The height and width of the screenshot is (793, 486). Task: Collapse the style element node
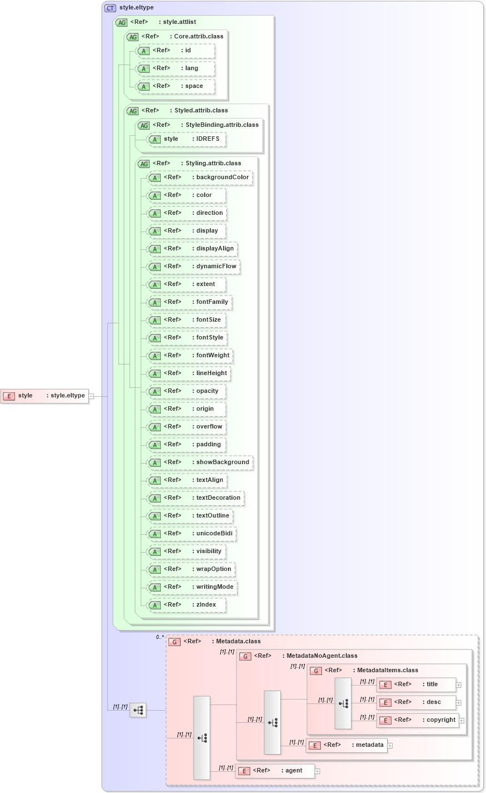tap(91, 396)
